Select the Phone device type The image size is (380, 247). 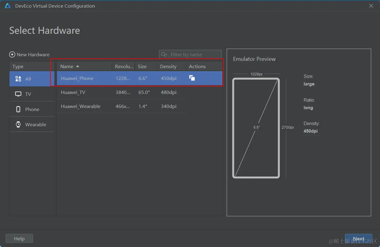[x=32, y=109]
